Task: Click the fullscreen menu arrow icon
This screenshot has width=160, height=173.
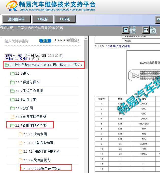Action: pyautogui.click(x=126, y=30)
